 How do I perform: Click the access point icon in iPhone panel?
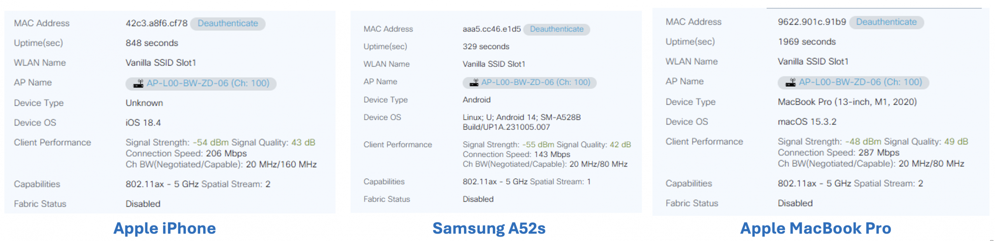point(138,84)
